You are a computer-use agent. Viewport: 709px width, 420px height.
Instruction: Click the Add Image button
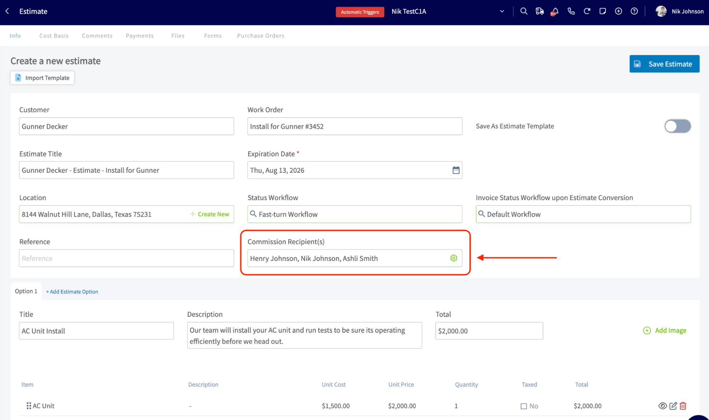[x=664, y=331]
